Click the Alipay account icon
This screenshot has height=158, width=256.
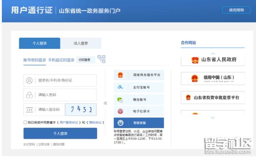click(120, 87)
